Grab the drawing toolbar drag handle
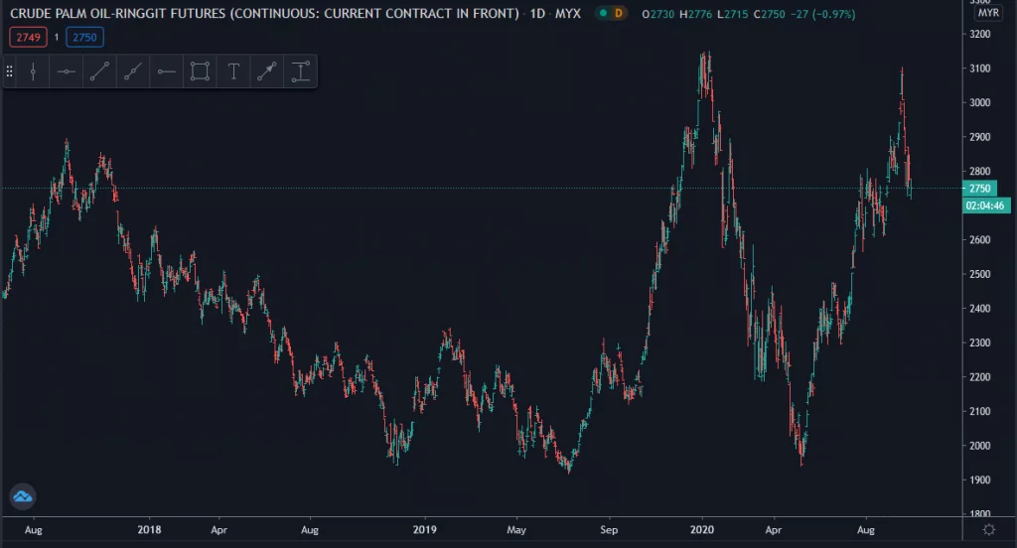The height and width of the screenshot is (548, 1017). 9,71
